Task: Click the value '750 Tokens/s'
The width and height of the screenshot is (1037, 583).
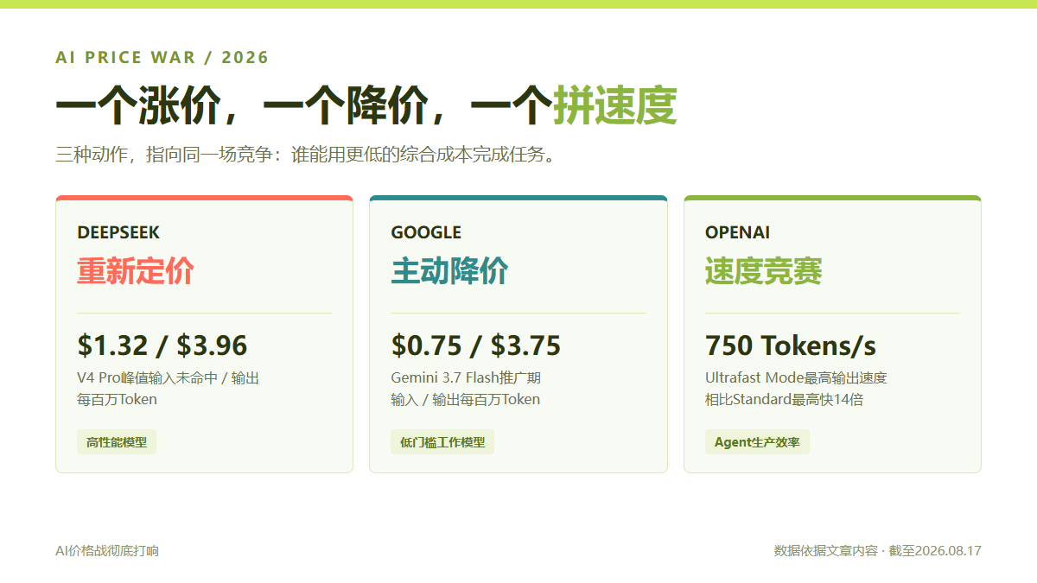Action: (791, 345)
